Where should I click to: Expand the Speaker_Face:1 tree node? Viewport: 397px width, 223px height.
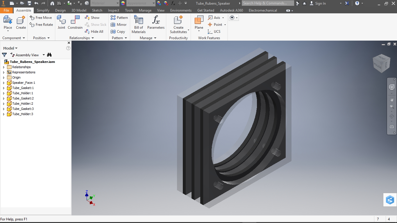(x=4, y=83)
